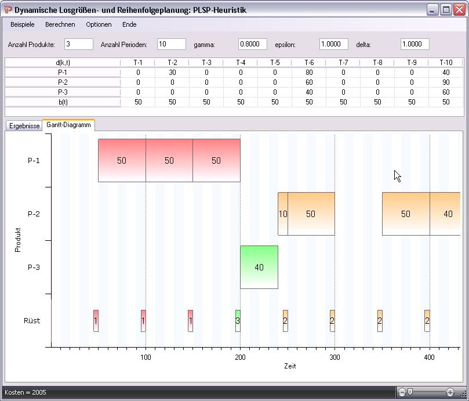469x401 pixels.
Task: Click the Anzahl Perioden input field
Action: 171,45
